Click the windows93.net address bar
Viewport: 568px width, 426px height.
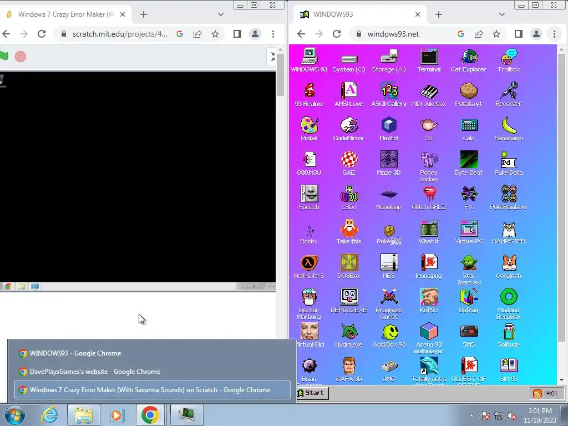(x=393, y=34)
